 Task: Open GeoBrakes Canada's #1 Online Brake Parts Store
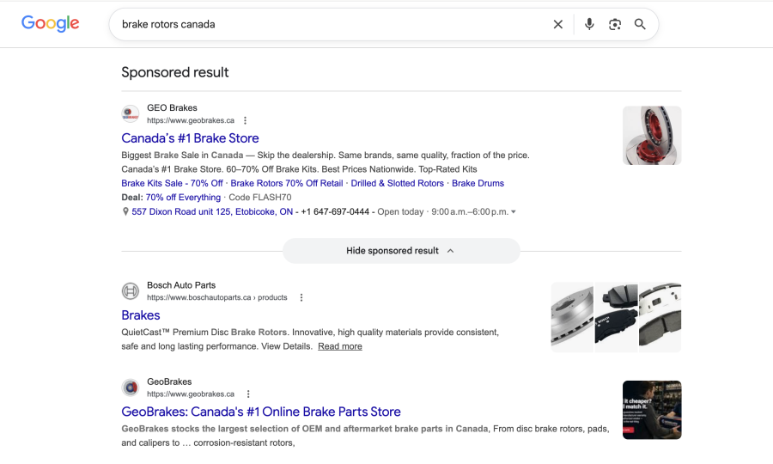[261, 412]
